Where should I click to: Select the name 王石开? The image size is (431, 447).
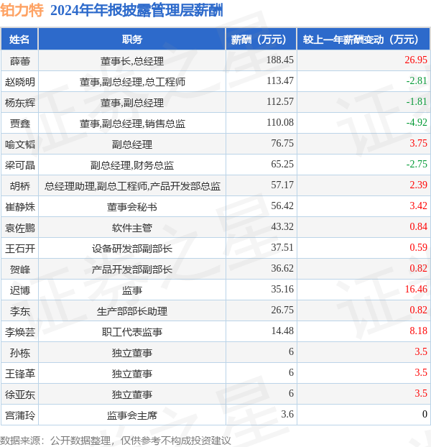(19, 249)
